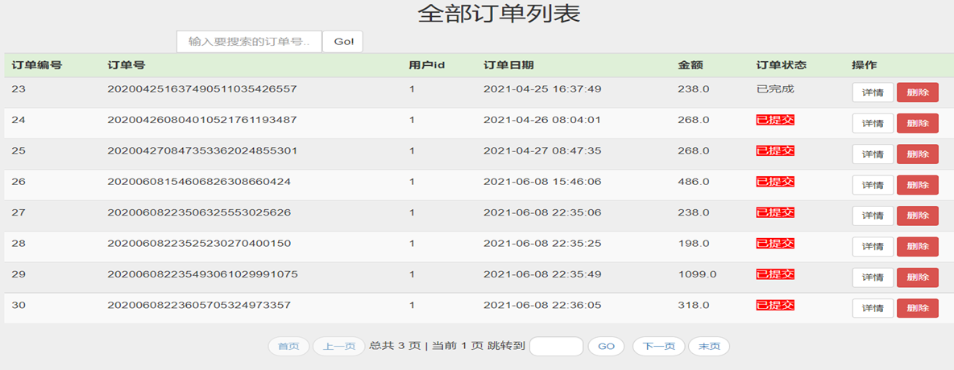Screen dimensions: 954x370
Task: Click order ID 28 in first column
Action: (x=19, y=243)
